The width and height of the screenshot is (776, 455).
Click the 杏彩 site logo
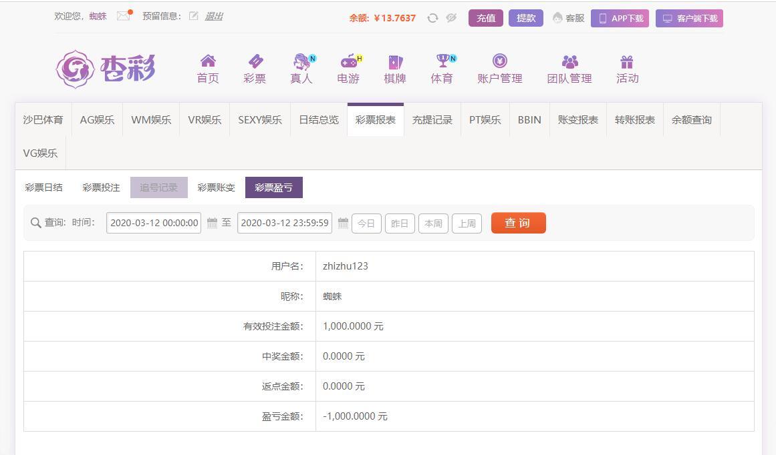click(106, 69)
